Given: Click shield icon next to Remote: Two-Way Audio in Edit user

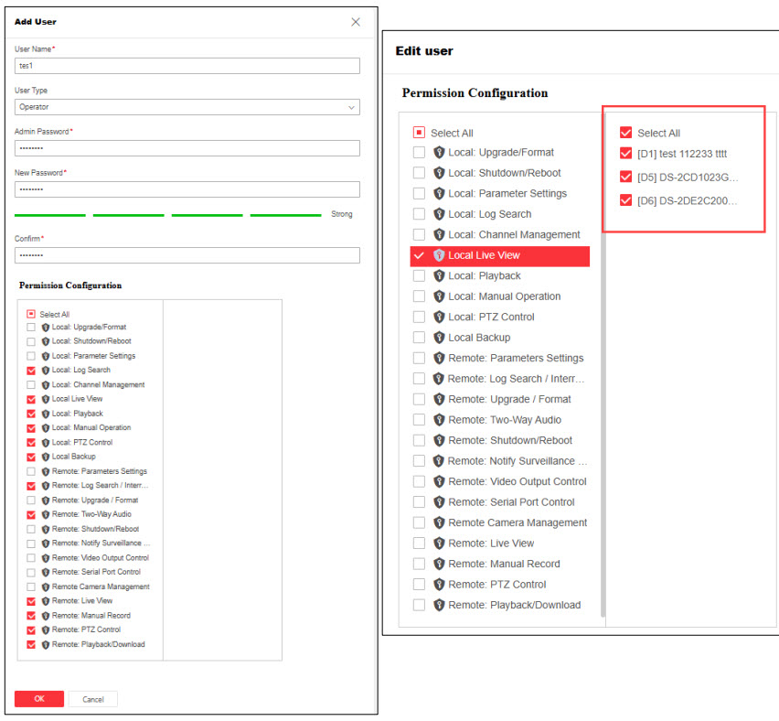Looking at the screenshot, I should [439, 420].
